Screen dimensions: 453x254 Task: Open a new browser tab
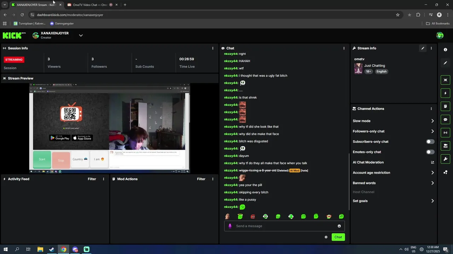[125, 5]
